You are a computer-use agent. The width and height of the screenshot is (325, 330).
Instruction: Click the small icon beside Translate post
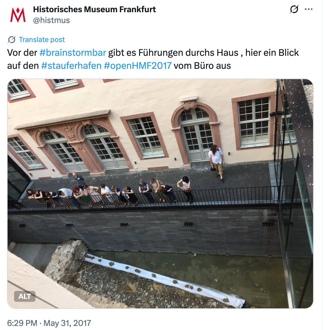pos(12,40)
